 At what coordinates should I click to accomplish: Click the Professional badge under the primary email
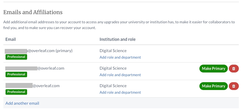coord(16,57)
